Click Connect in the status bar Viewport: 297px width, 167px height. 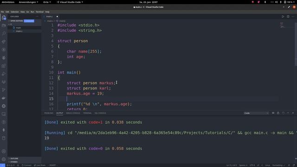[26, 165]
